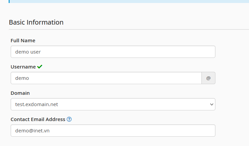The height and width of the screenshot is (146, 249).
Task: Click the Full Name label
Action: [23, 41]
